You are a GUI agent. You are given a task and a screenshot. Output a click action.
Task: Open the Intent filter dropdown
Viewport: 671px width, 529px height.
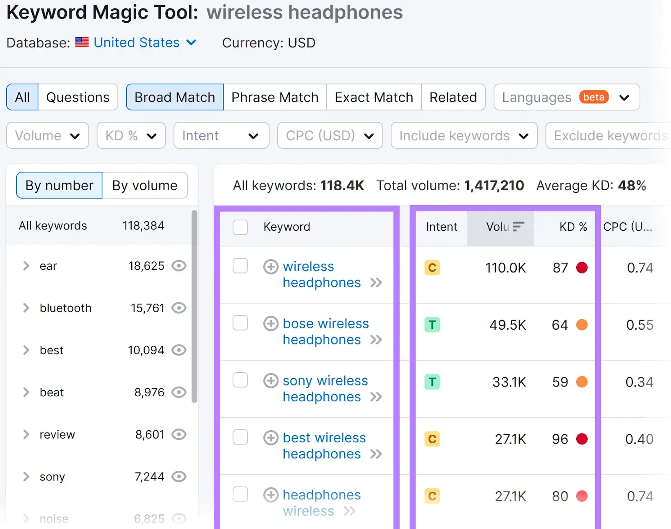[x=221, y=135]
